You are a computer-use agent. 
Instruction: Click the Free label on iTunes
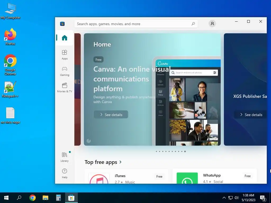click(x=159, y=176)
